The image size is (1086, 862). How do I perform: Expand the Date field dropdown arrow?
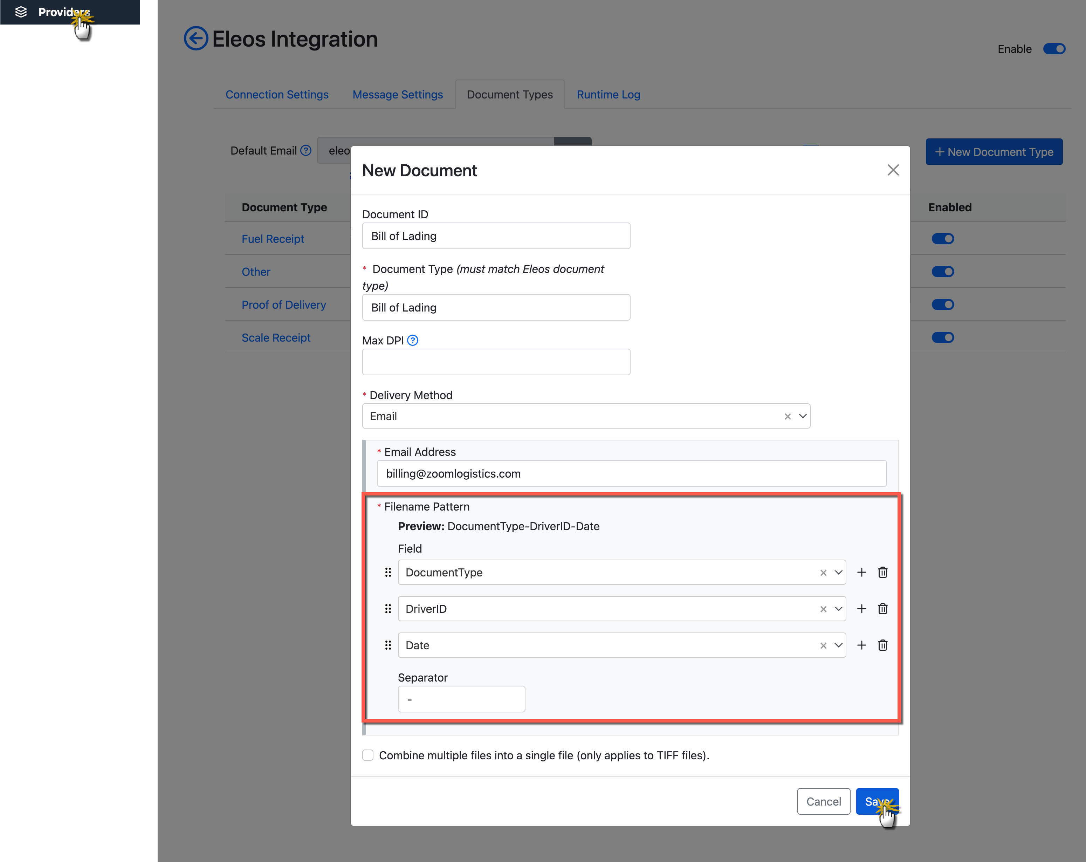pos(838,645)
